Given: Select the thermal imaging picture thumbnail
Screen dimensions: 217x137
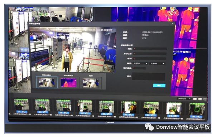Looking at the screenshot, I should (69, 83).
